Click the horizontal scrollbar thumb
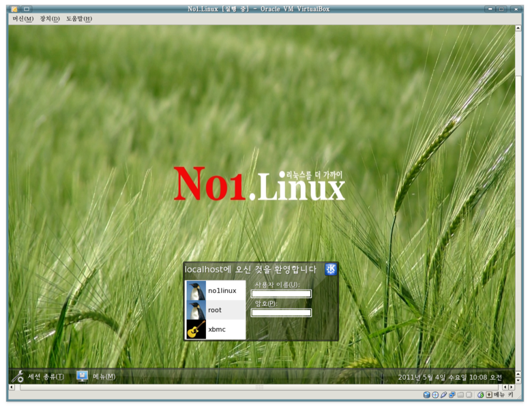The image size is (530, 409). pos(259,387)
